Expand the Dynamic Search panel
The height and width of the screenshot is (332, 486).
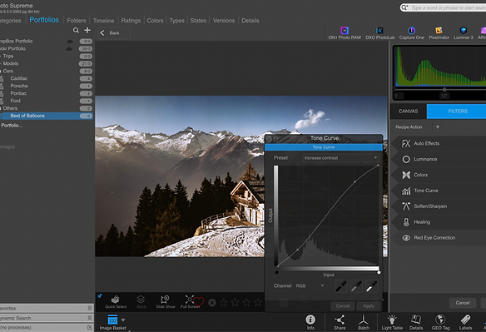[x=47, y=318]
